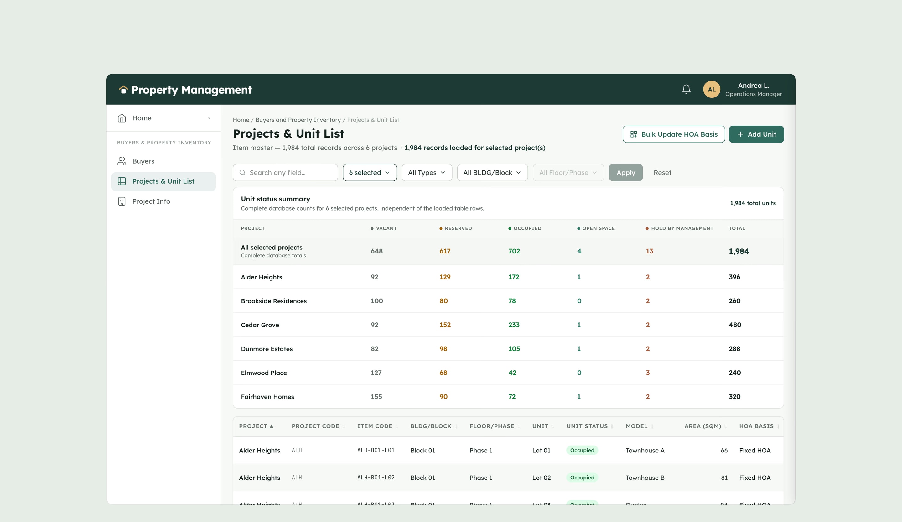902x522 pixels.
Task: Open the All Types dropdown
Action: (x=427, y=173)
